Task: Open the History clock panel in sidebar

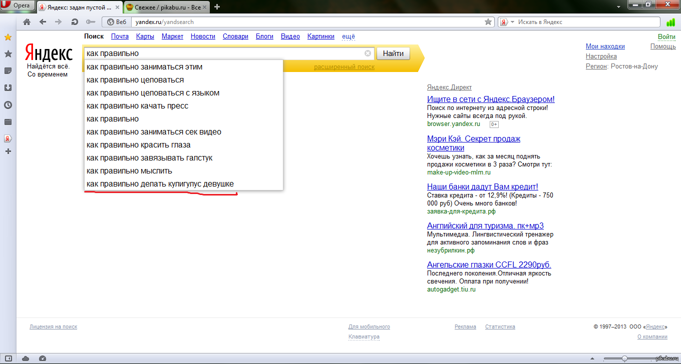Action: pyautogui.click(x=8, y=105)
